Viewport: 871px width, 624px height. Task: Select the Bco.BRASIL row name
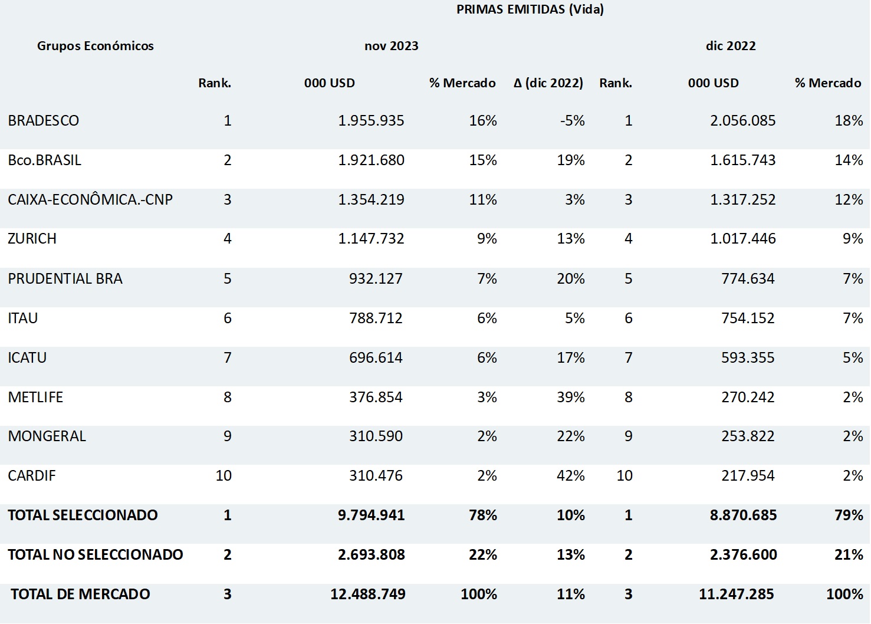pos(45,160)
